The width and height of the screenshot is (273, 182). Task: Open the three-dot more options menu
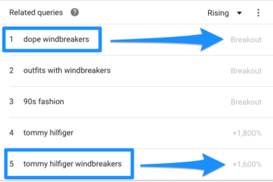point(258,13)
